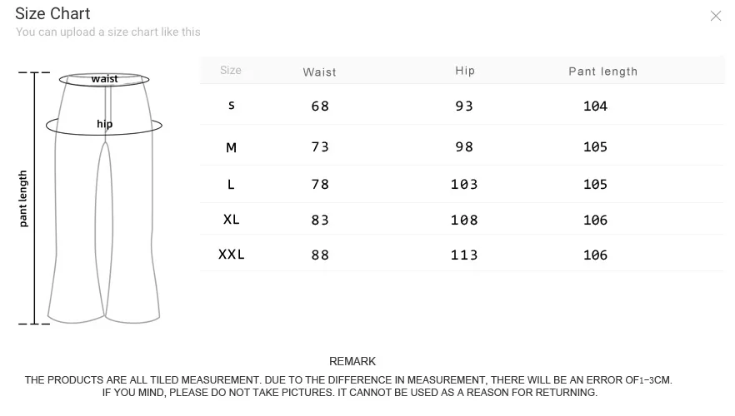The width and height of the screenshot is (735, 416).
Task: Click hip value 113 for XXL
Action: [x=464, y=255]
